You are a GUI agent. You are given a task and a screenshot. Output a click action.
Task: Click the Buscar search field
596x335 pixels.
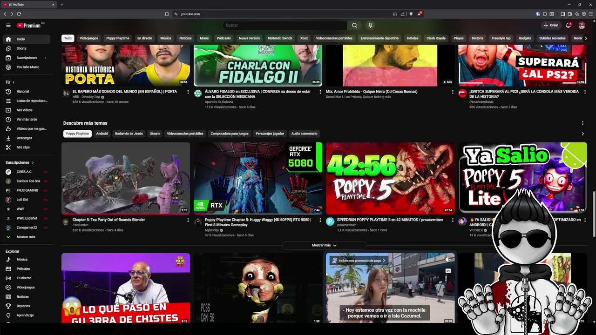(x=285, y=25)
